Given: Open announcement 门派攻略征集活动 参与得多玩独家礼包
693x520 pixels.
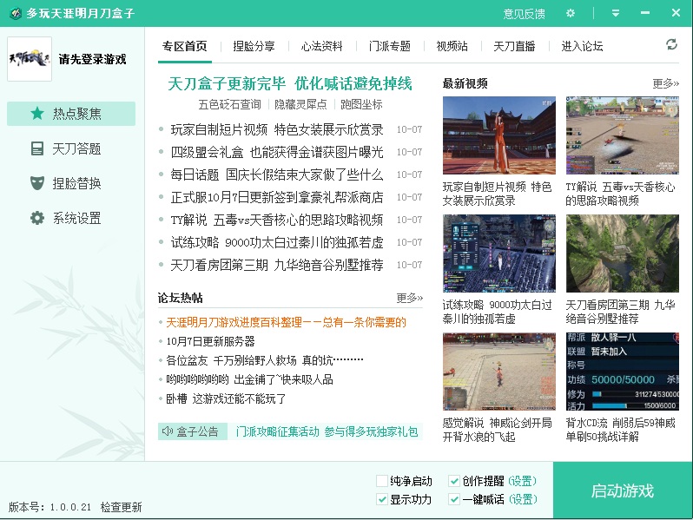Looking at the screenshot, I should pyautogui.click(x=327, y=431).
